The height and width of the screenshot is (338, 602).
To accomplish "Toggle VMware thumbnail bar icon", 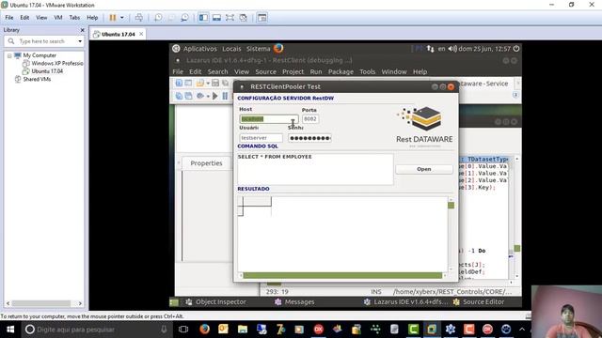I will [216, 18].
